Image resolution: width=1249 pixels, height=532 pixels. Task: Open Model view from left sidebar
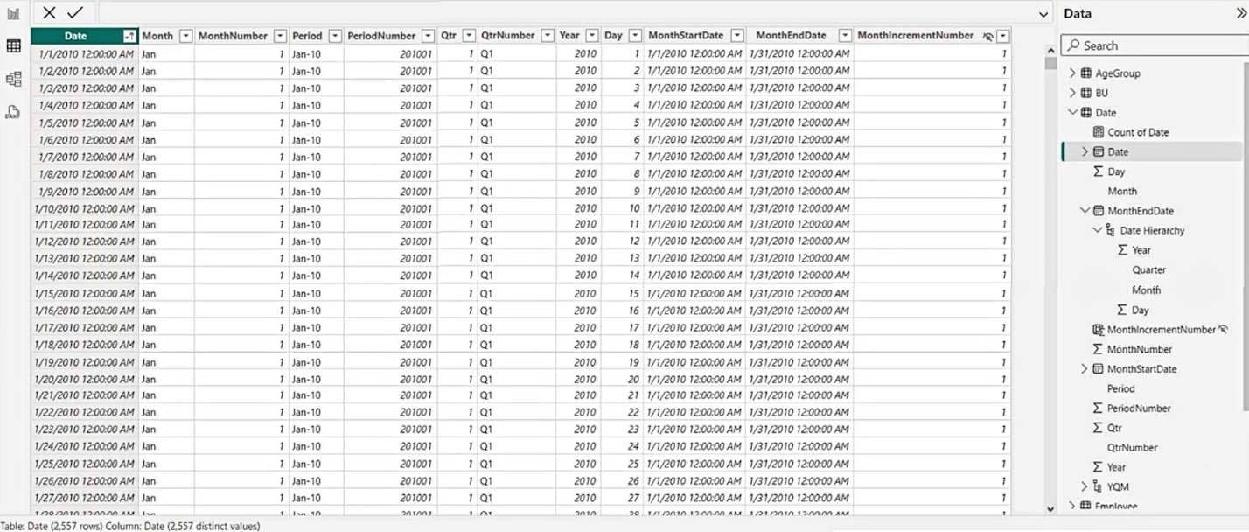(x=13, y=79)
